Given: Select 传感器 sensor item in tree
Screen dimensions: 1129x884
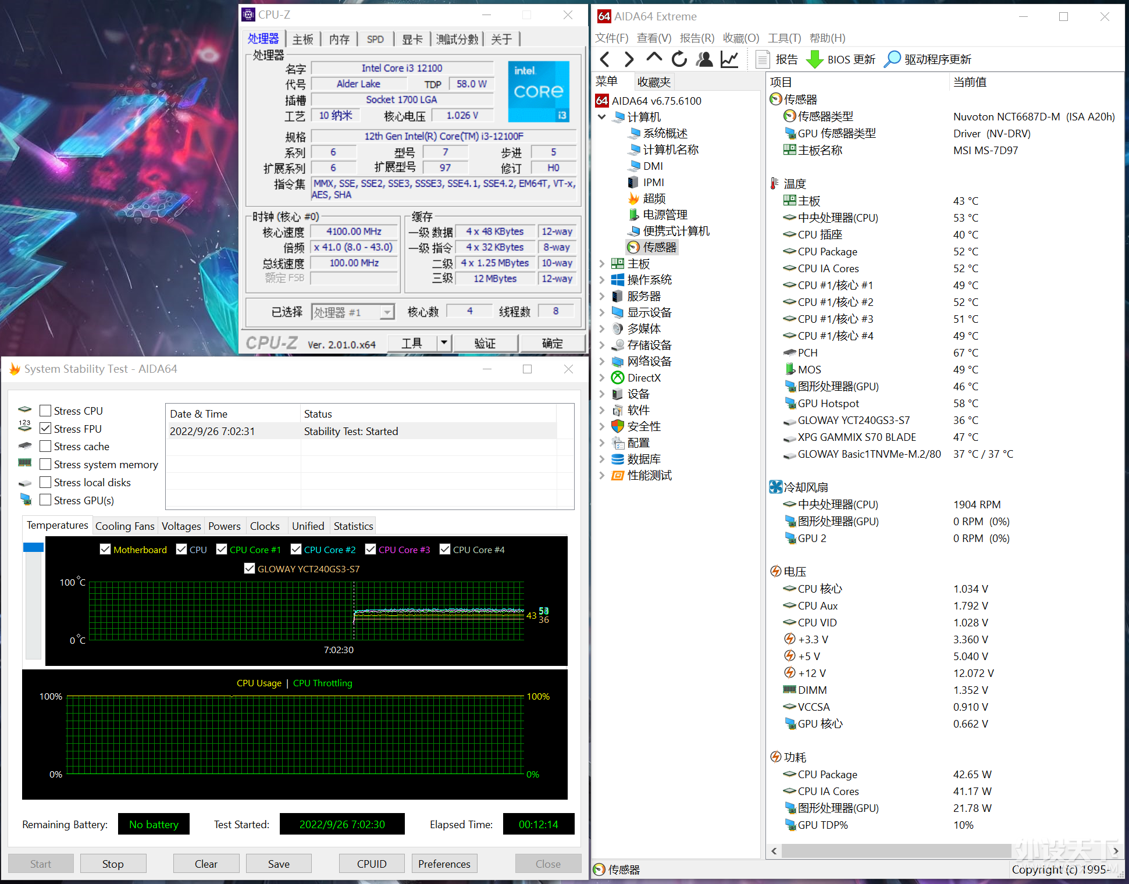Looking at the screenshot, I should tap(653, 247).
